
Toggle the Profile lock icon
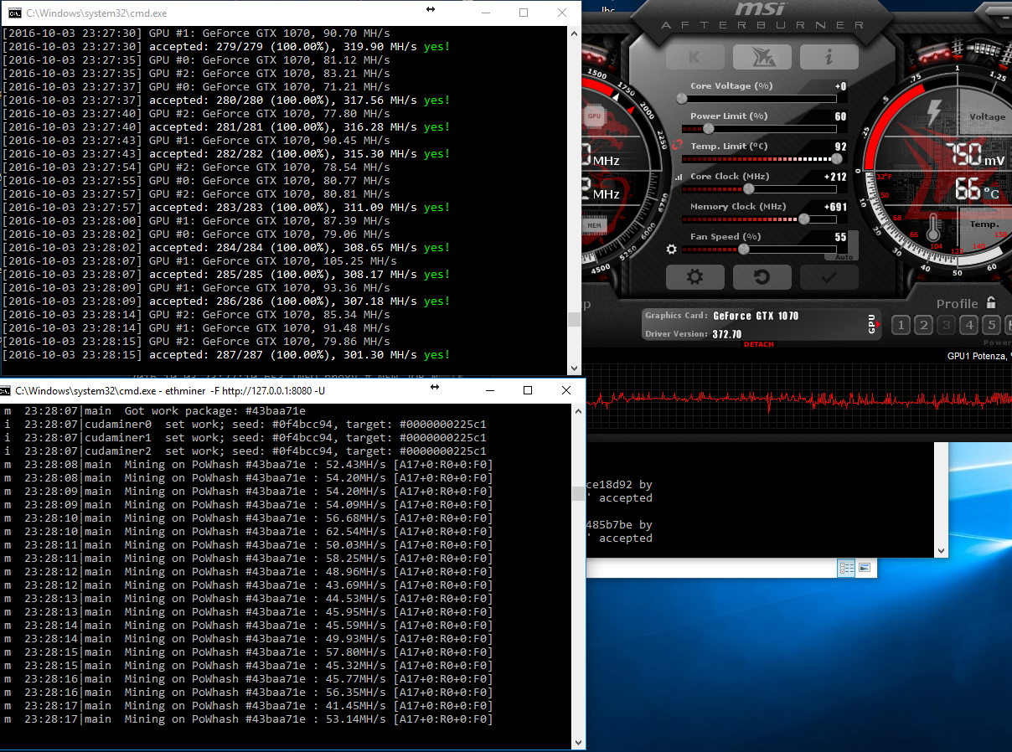(991, 303)
